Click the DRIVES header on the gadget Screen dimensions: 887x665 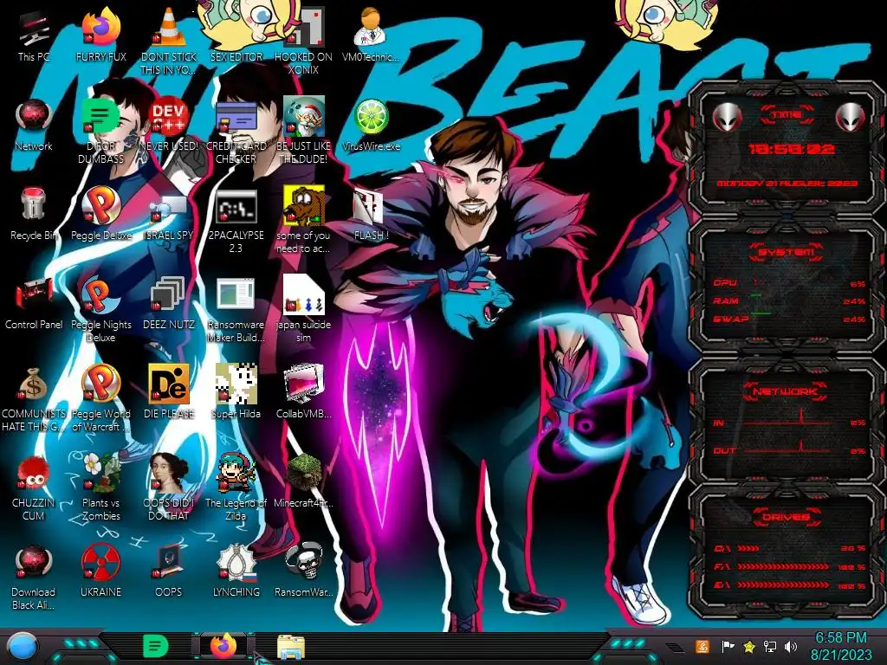(786, 517)
